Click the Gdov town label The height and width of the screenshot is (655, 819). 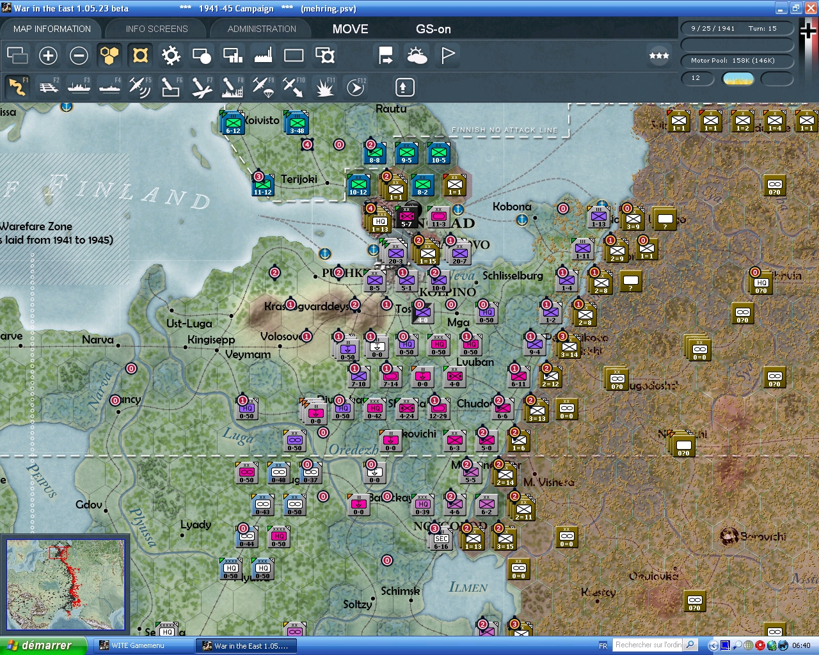88,505
